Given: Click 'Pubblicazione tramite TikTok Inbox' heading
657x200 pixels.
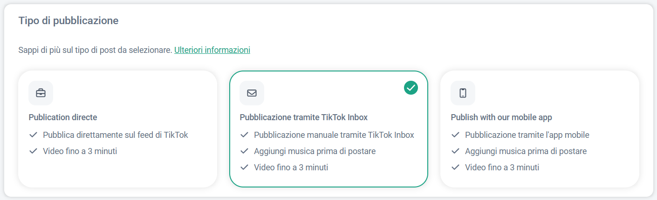Looking at the screenshot, I should 304,117.
